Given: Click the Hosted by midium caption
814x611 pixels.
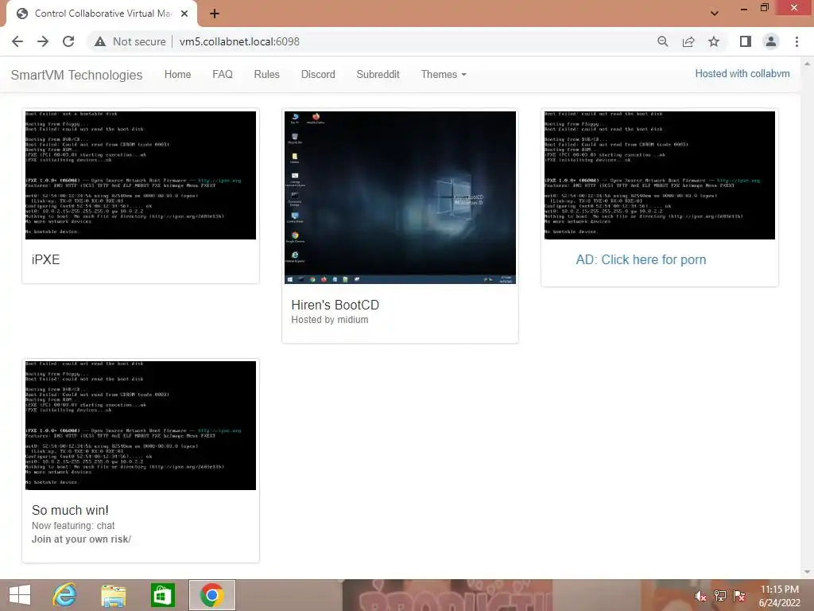Looking at the screenshot, I should click(x=330, y=320).
